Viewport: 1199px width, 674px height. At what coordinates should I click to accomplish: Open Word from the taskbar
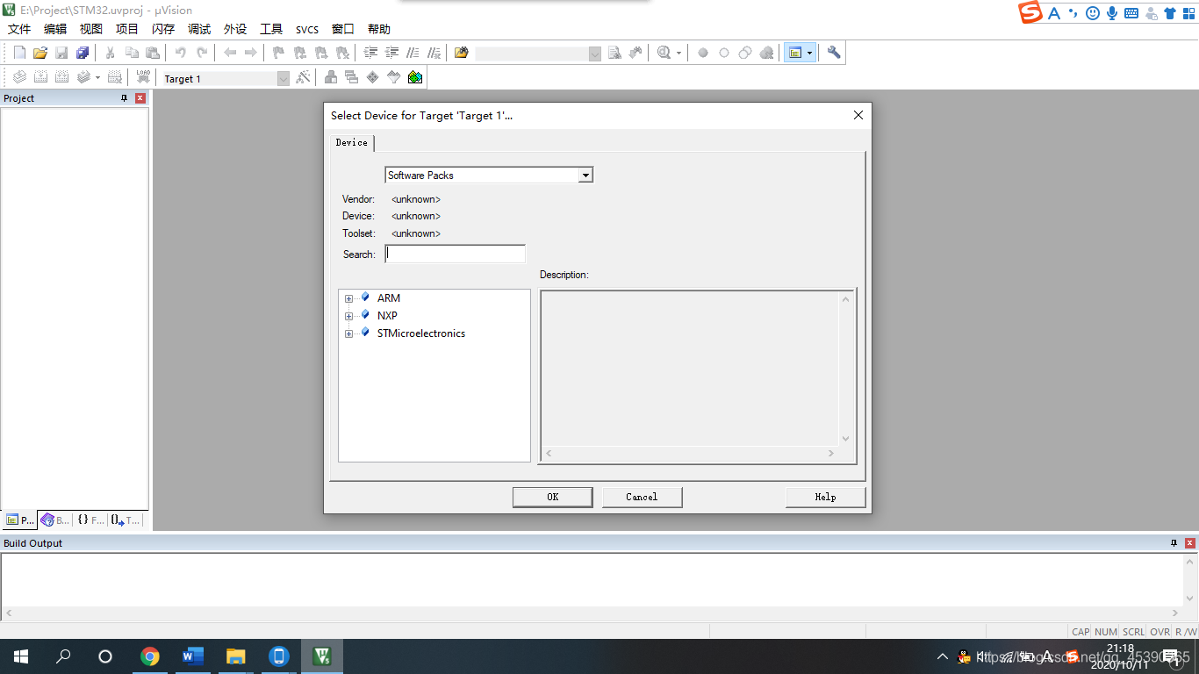[x=193, y=656]
